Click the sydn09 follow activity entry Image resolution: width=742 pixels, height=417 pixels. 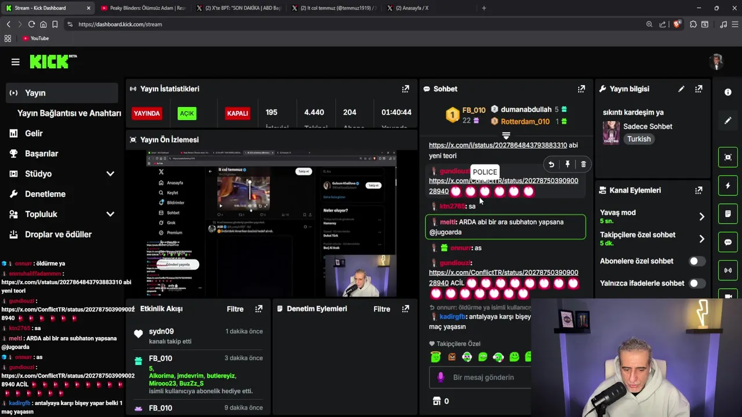click(x=198, y=336)
